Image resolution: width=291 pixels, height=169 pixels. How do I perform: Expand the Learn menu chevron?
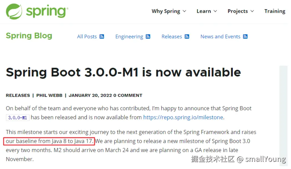(215, 11)
